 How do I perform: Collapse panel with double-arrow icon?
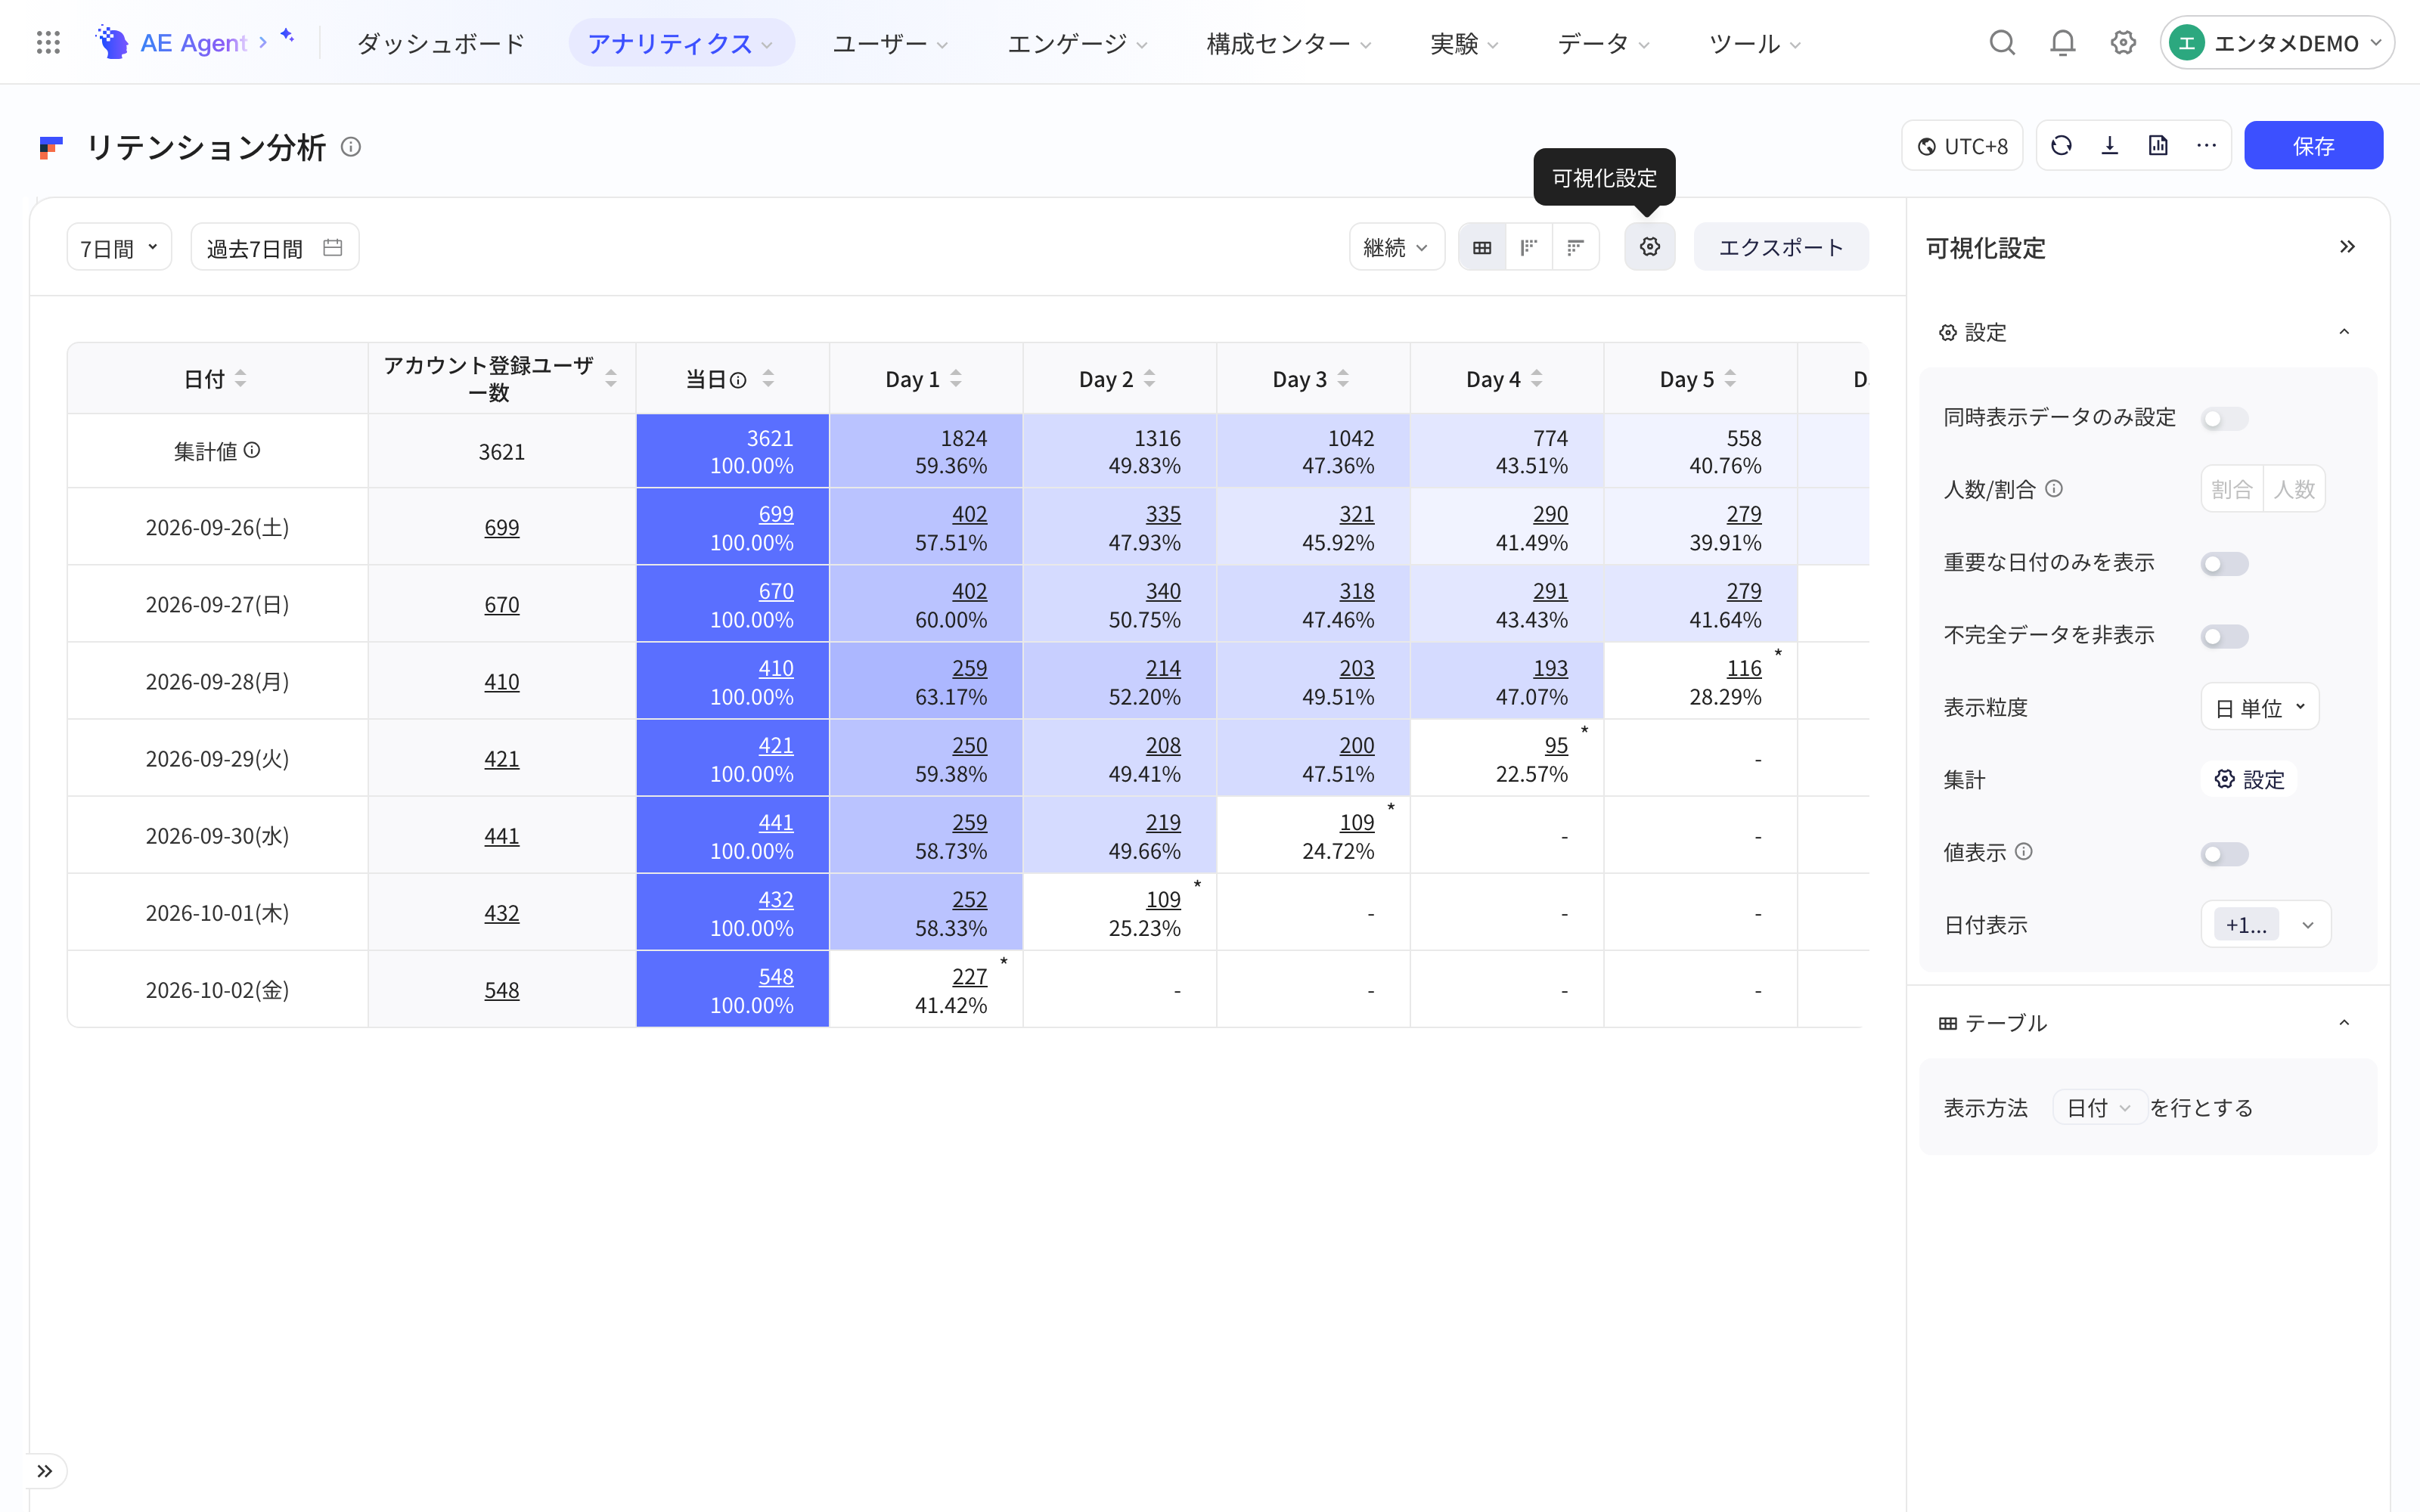tap(2347, 247)
